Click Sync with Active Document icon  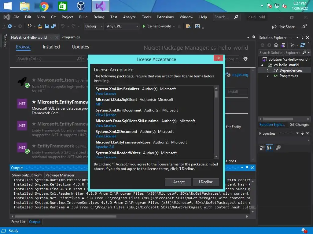click(303, 45)
